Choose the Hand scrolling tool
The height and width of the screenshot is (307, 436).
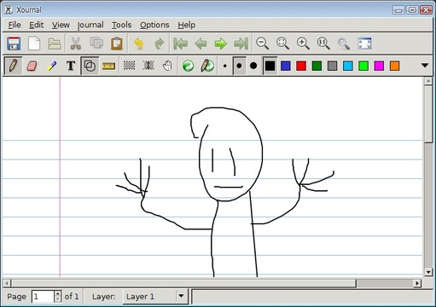pyautogui.click(x=167, y=66)
